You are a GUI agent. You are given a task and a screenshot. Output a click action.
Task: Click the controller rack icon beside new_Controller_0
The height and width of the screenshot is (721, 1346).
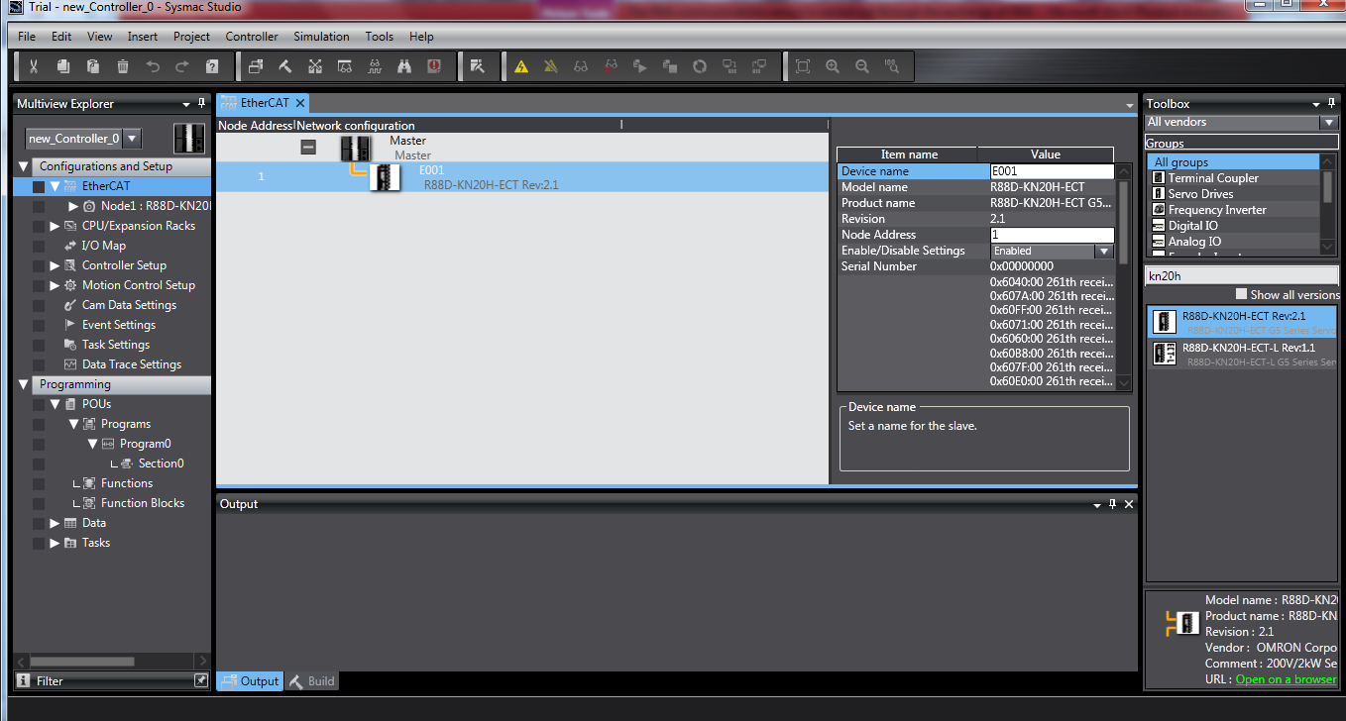tap(188, 138)
